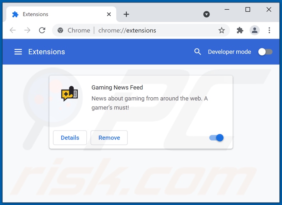The height and width of the screenshot is (205, 282).
Task: View site information Chrome icon
Action: 60,30
